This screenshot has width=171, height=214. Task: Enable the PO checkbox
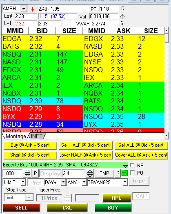pos(132,173)
